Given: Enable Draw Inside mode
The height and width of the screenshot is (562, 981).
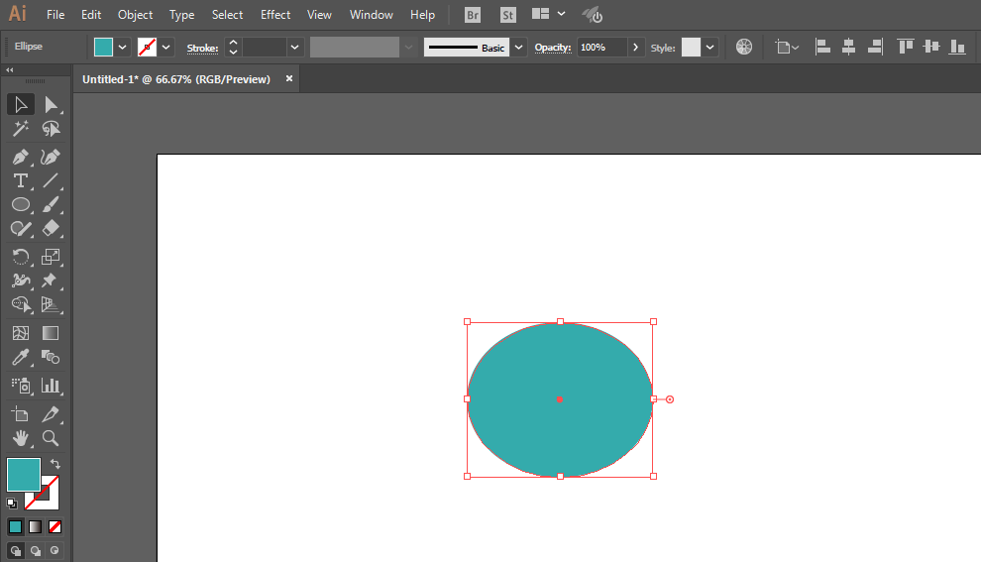Looking at the screenshot, I should tap(55, 551).
